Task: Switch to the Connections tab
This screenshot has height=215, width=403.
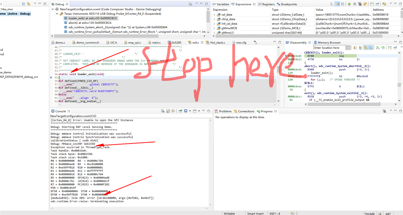Action: click(244, 111)
